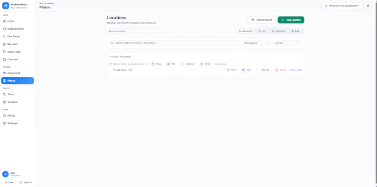This screenshot has width=377, height=187.
Task: Click the pin icon beside Home location
Action: pyautogui.click(x=111, y=64)
